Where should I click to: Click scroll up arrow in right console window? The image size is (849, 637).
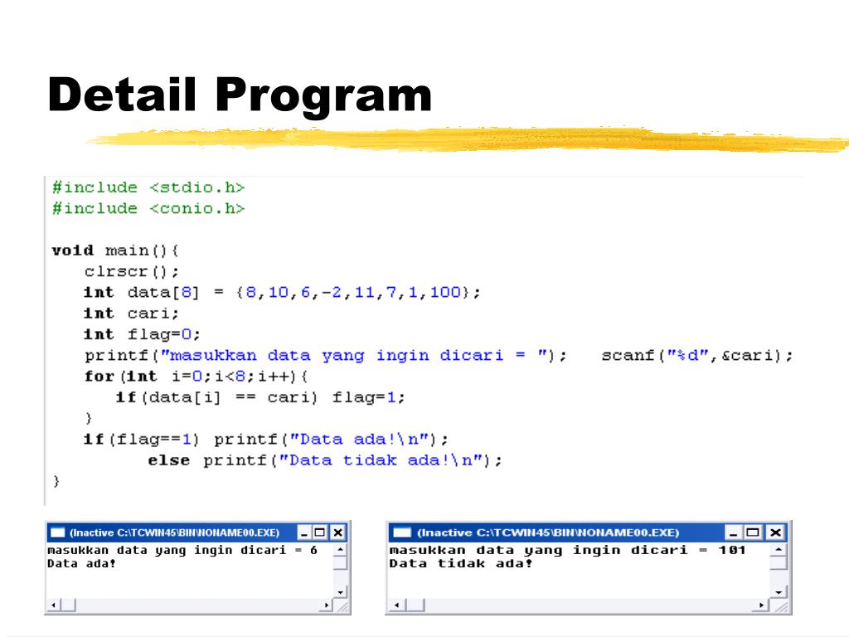click(x=778, y=550)
